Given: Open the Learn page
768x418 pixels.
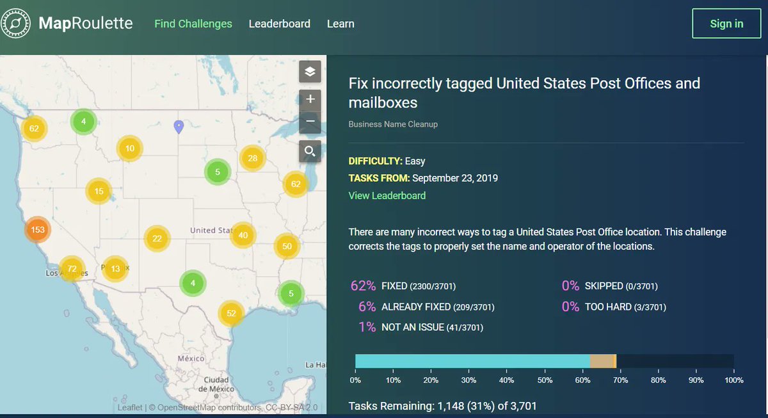Looking at the screenshot, I should tap(340, 24).
